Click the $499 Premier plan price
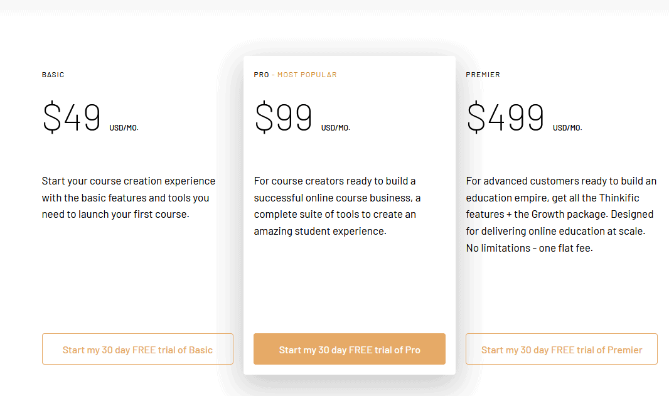 click(505, 117)
